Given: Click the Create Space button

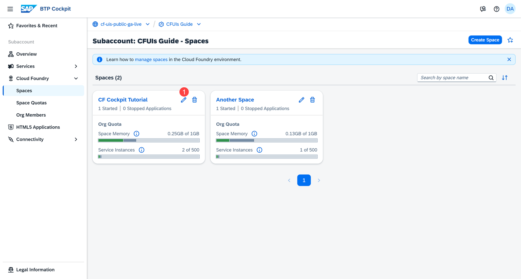Looking at the screenshot, I should pyautogui.click(x=485, y=40).
